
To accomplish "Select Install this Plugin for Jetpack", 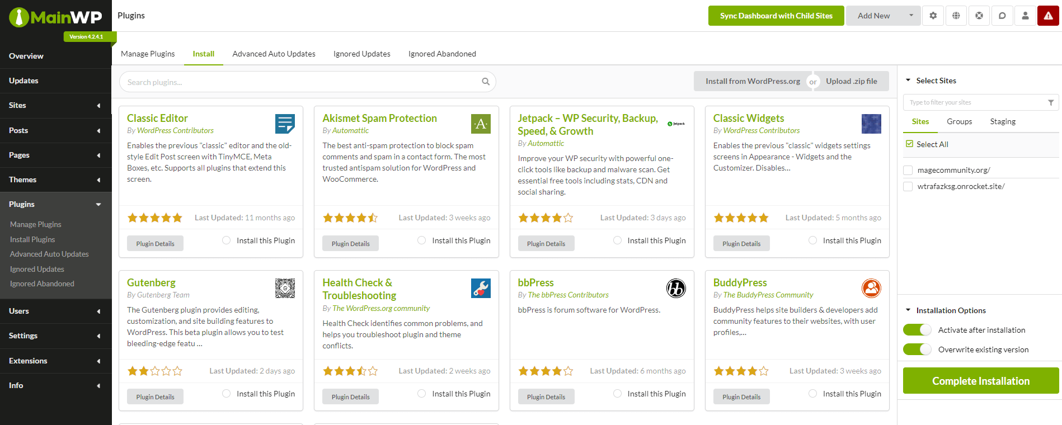I will [617, 240].
